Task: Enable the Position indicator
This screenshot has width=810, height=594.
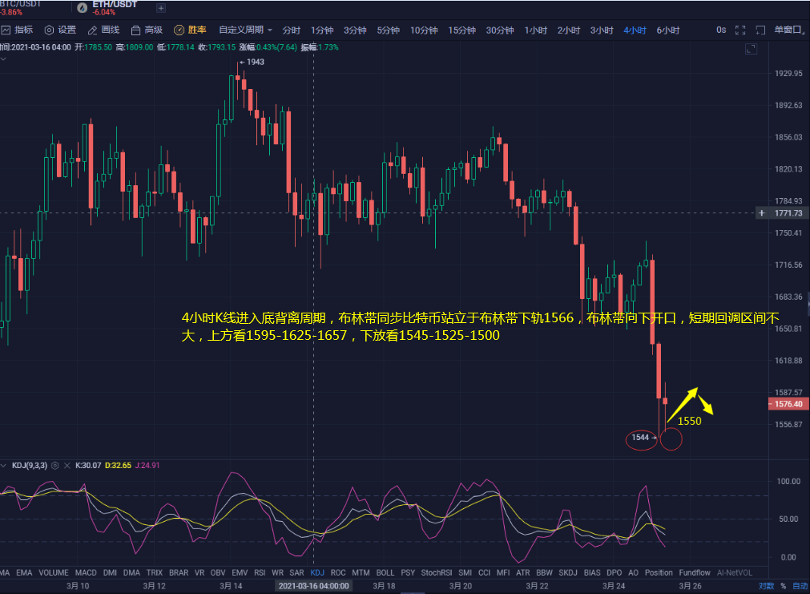Action: (x=659, y=572)
